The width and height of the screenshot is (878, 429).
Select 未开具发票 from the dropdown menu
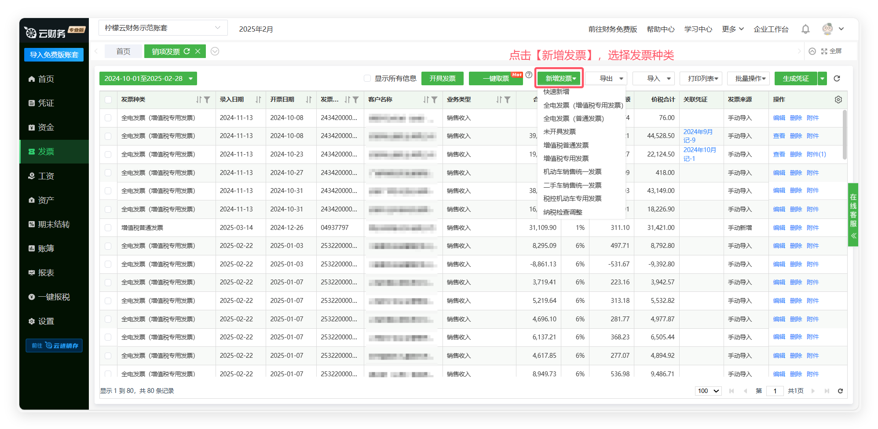click(x=560, y=132)
